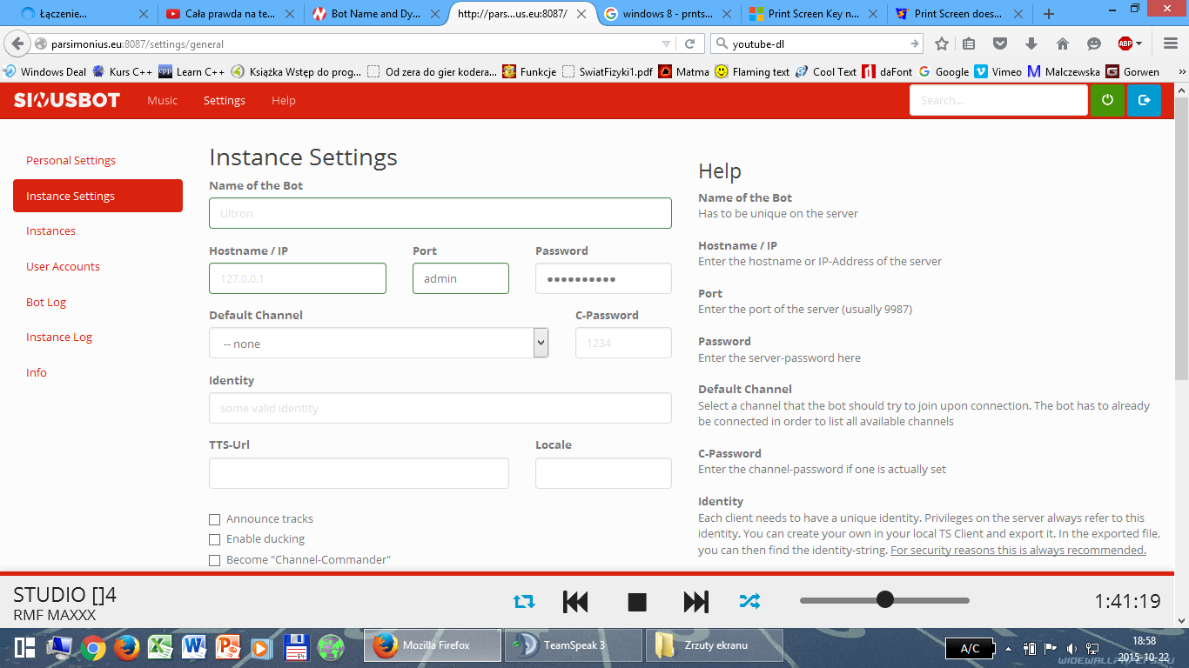Image resolution: width=1189 pixels, height=668 pixels.
Task: Click the server Password field
Action: point(603,278)
